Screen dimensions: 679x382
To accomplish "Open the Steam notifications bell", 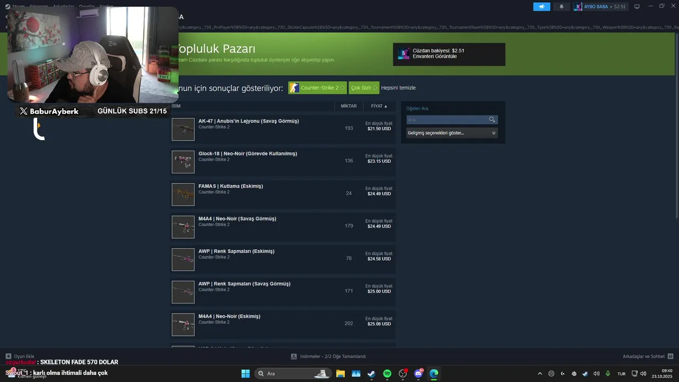I will tap(562, 6).
